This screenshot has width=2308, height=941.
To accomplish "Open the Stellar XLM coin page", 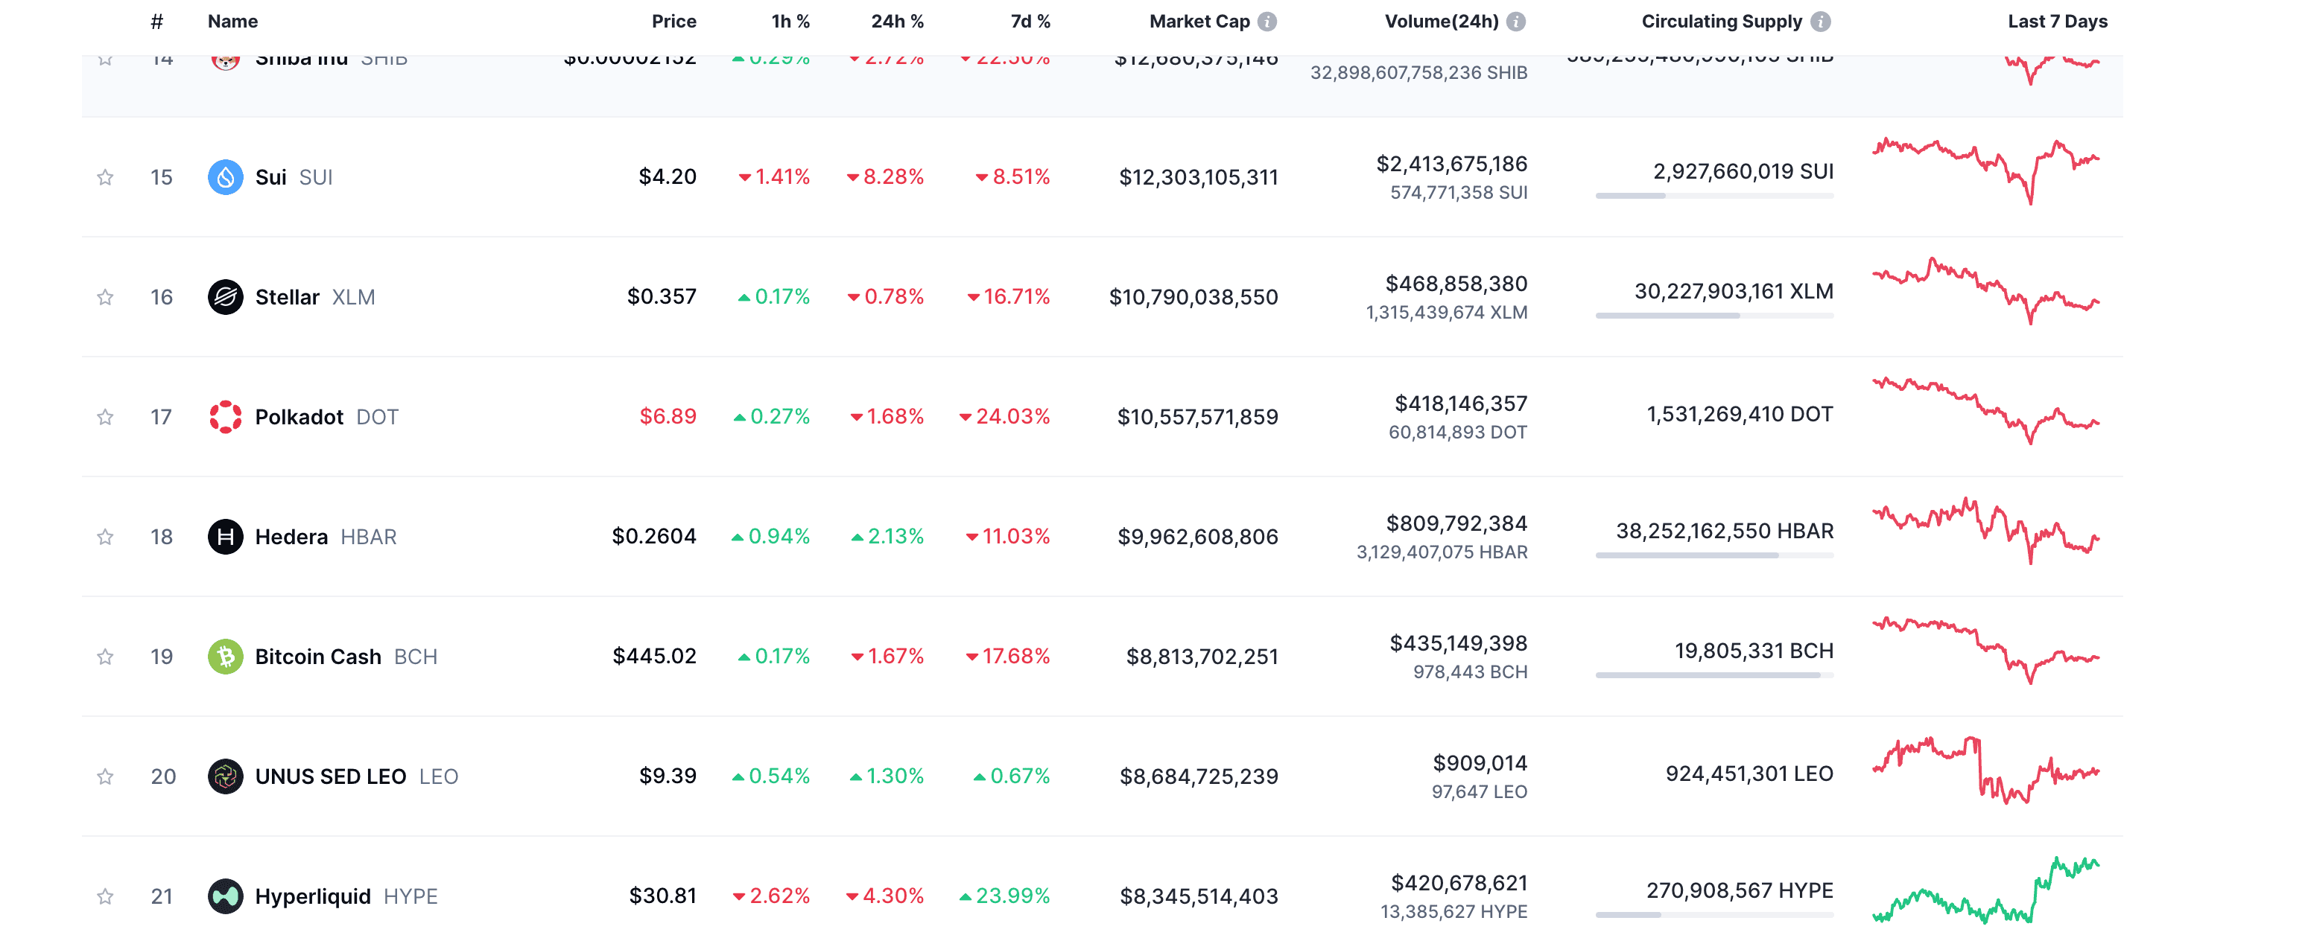I will [287, 297].
